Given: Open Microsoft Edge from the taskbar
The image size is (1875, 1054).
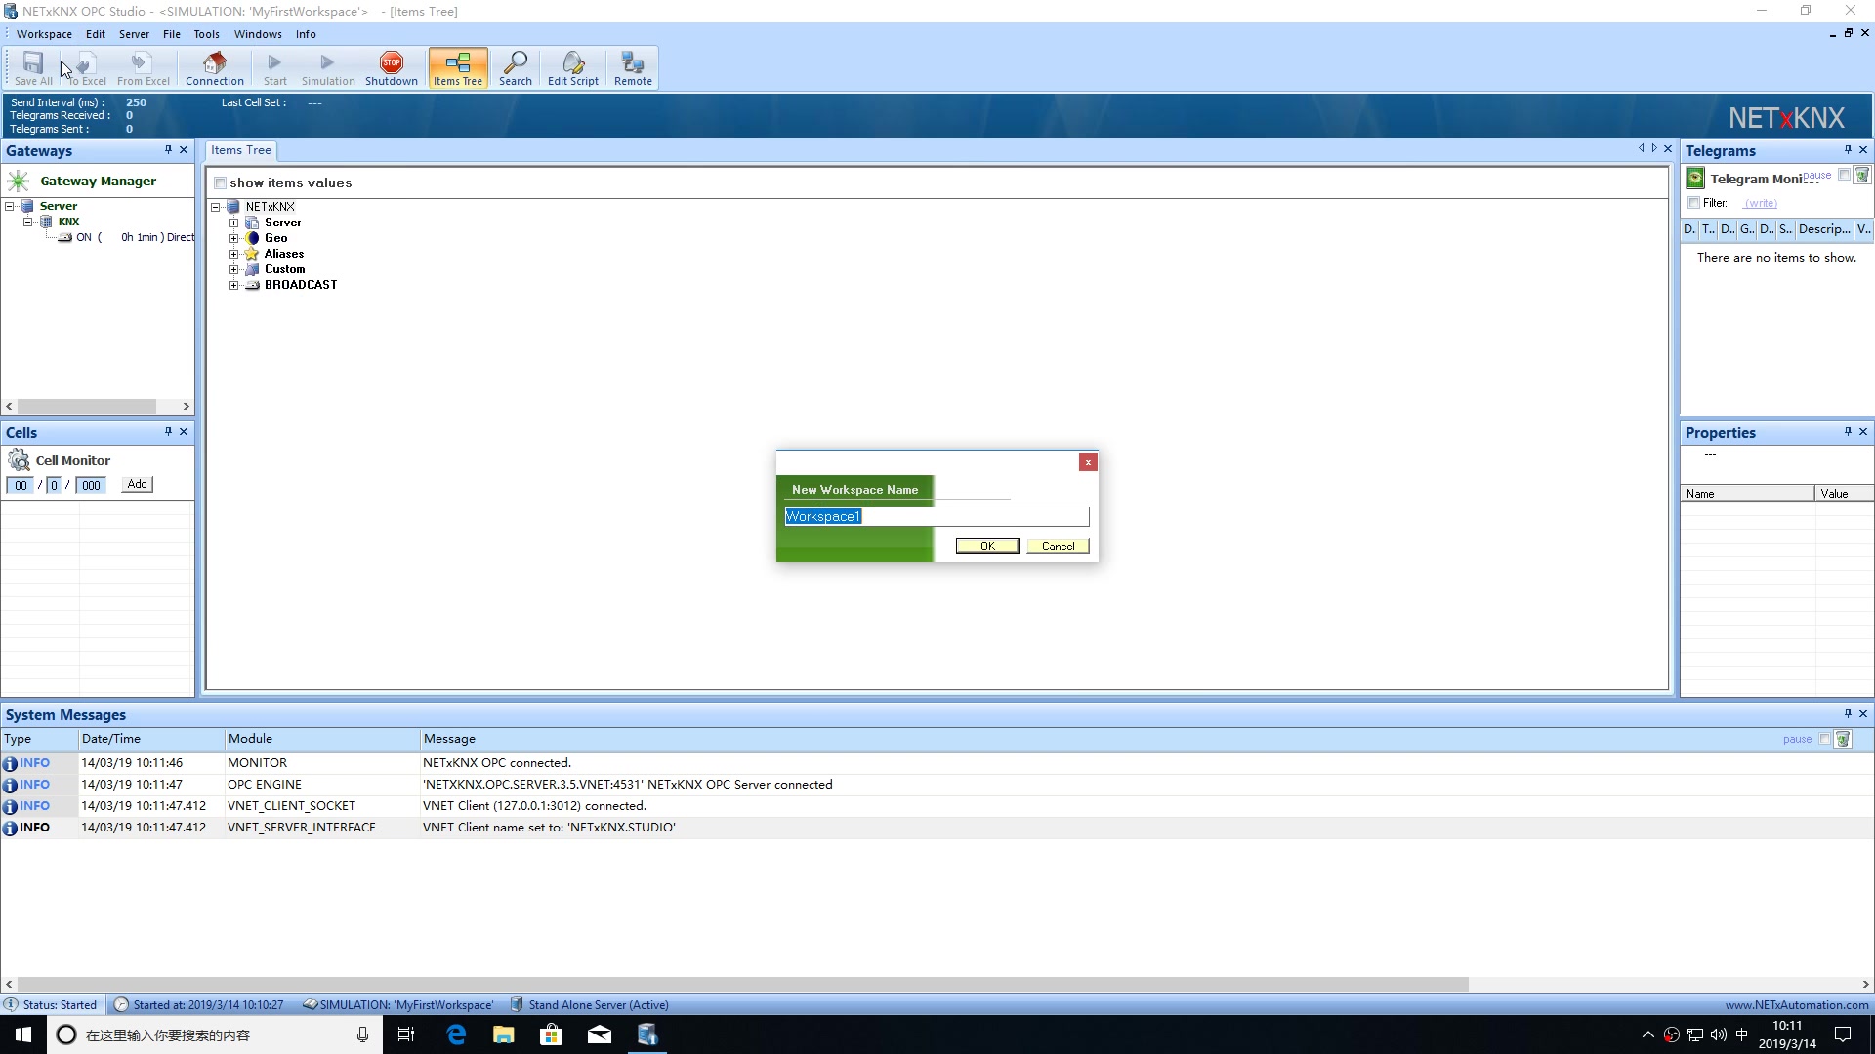Looking at the screenshot, I should click(x=456, y=1034).
